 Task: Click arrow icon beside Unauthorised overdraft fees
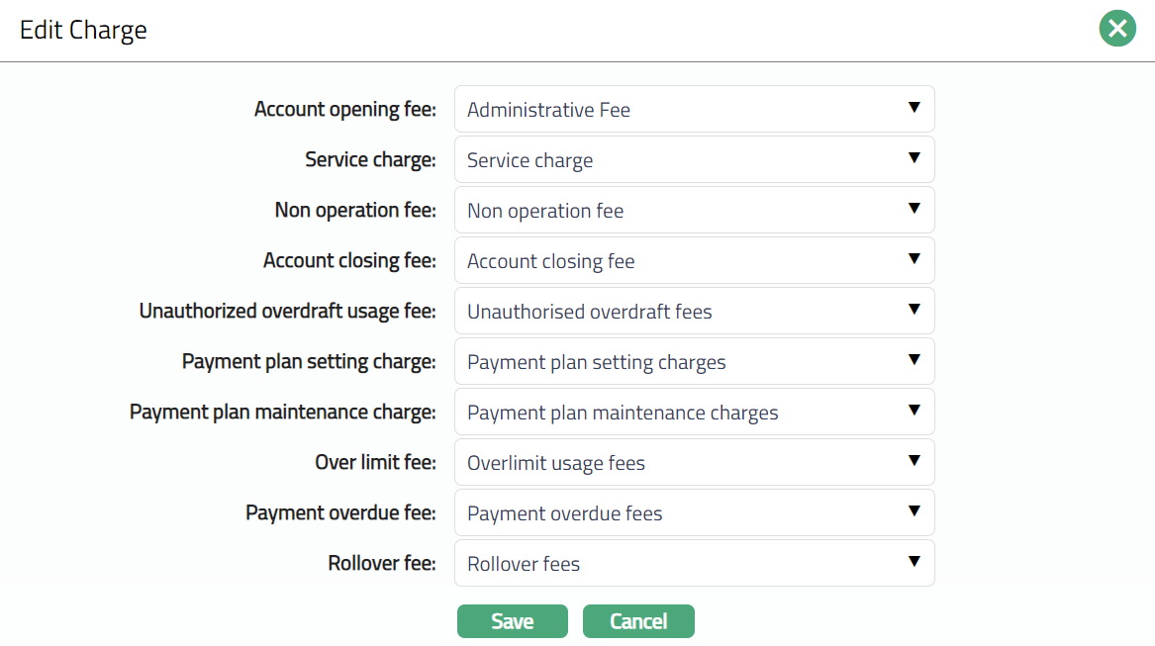[914, 310]
